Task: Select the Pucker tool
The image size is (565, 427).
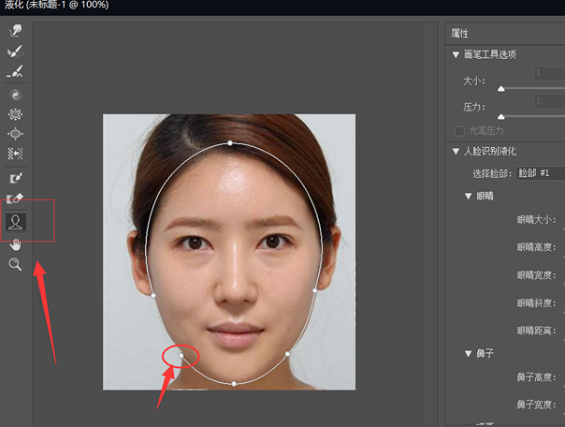Action: click(16, 114)
